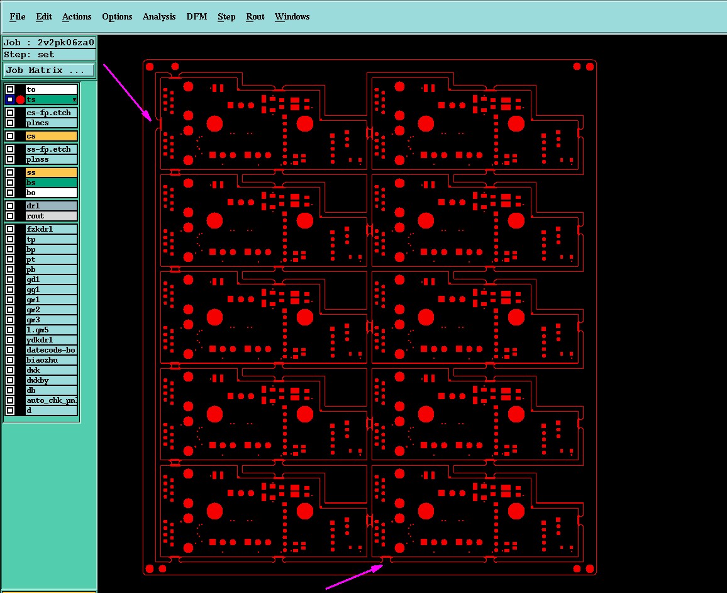
Task: Select the rout layer name
Action: [51, 216]
